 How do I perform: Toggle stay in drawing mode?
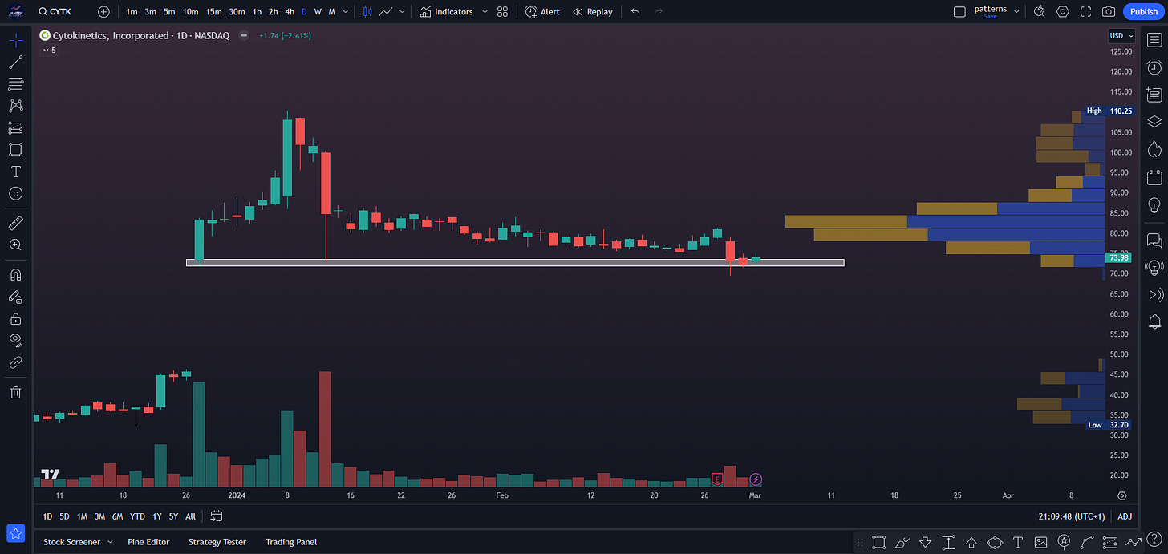16,297
